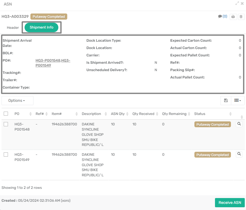The width and height of the screenshot is (246, 210).
Task: Click the Dock Location Type label
Action: pos(104,40)
